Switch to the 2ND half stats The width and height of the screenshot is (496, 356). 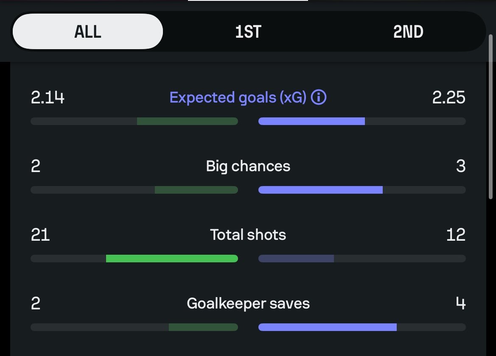tap(408, 31)
